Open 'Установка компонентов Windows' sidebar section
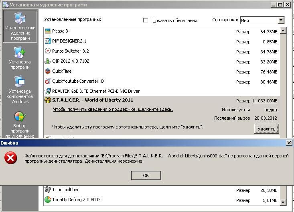This screenshot has width=294, height=212. [20, 90]
